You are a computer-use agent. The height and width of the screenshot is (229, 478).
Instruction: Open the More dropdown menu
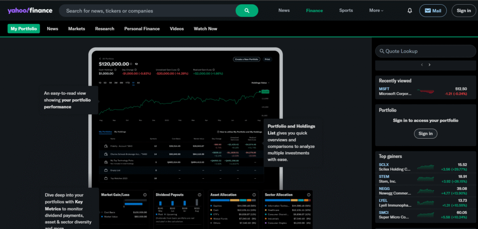(376, 10)
